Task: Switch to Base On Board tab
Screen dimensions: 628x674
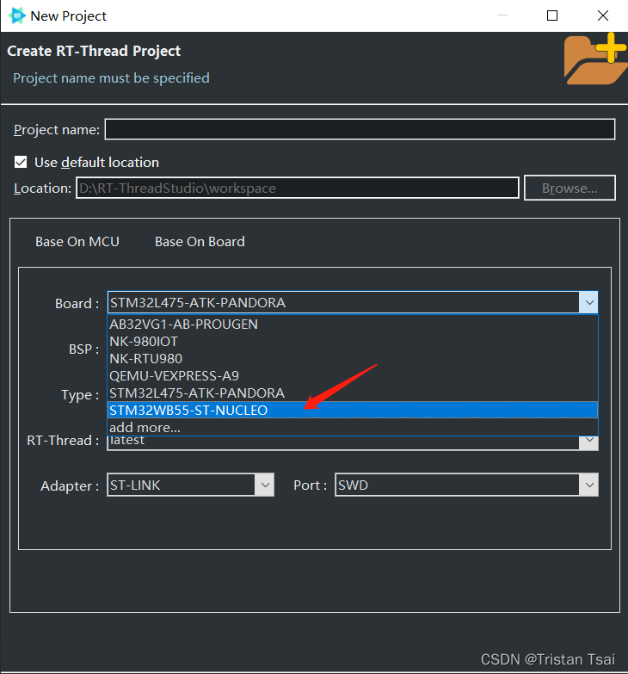Action: point(200,242)
